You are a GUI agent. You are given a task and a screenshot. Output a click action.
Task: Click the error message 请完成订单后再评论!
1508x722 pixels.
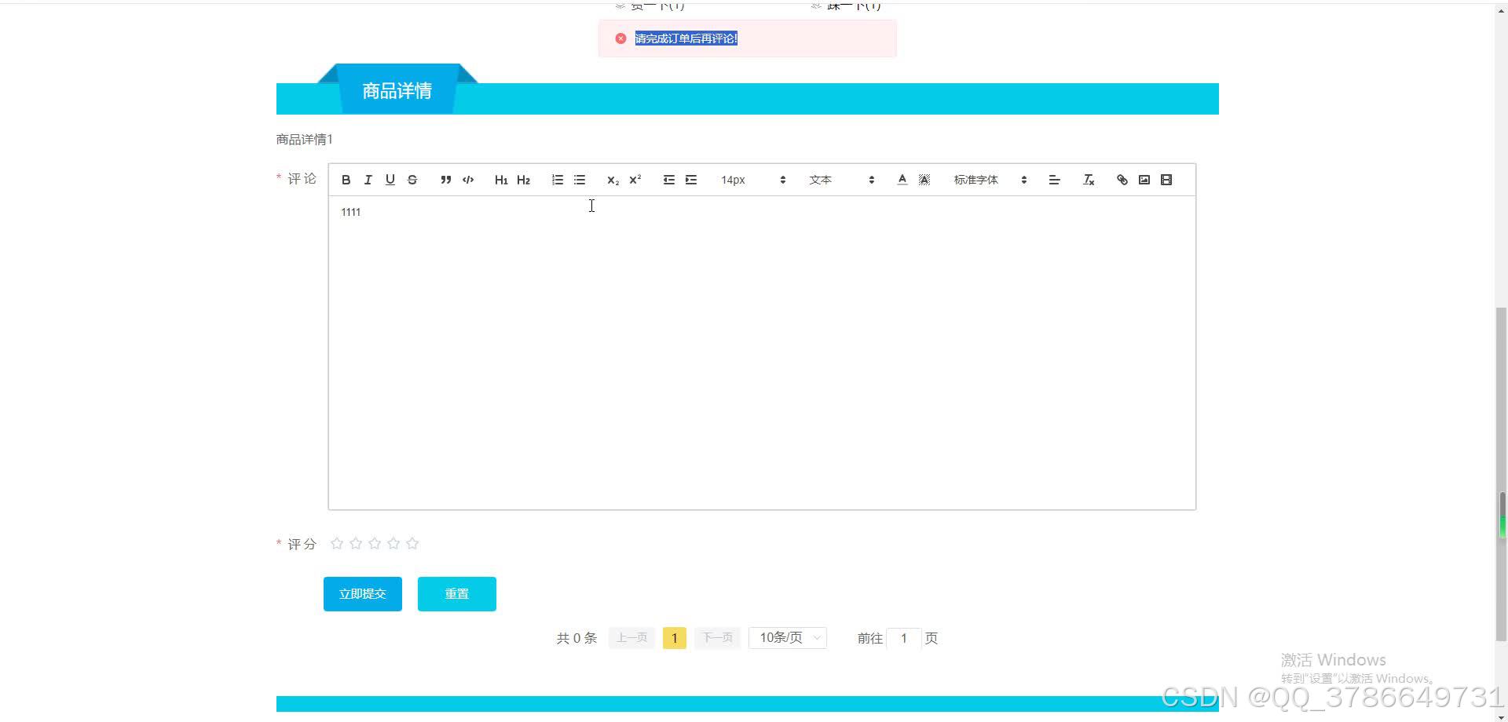686,38
